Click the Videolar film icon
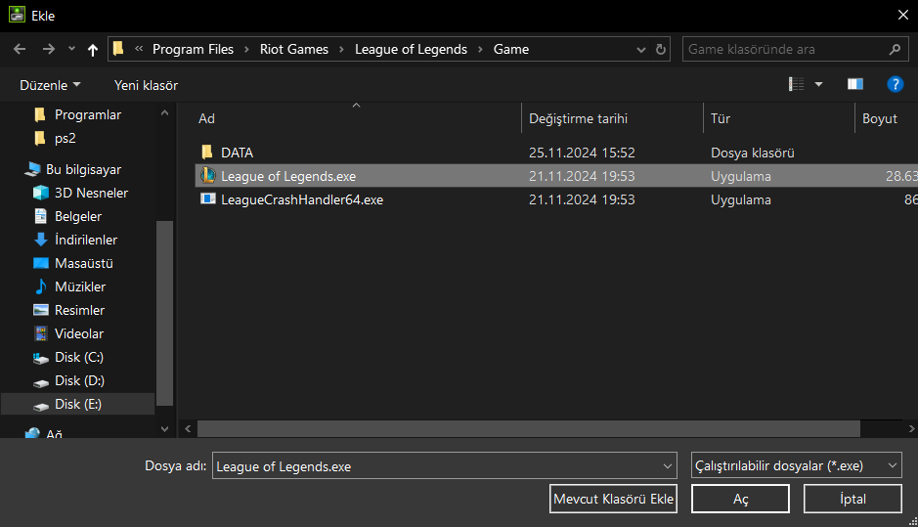This screenshot has width=918, height=527. point(41,333)
